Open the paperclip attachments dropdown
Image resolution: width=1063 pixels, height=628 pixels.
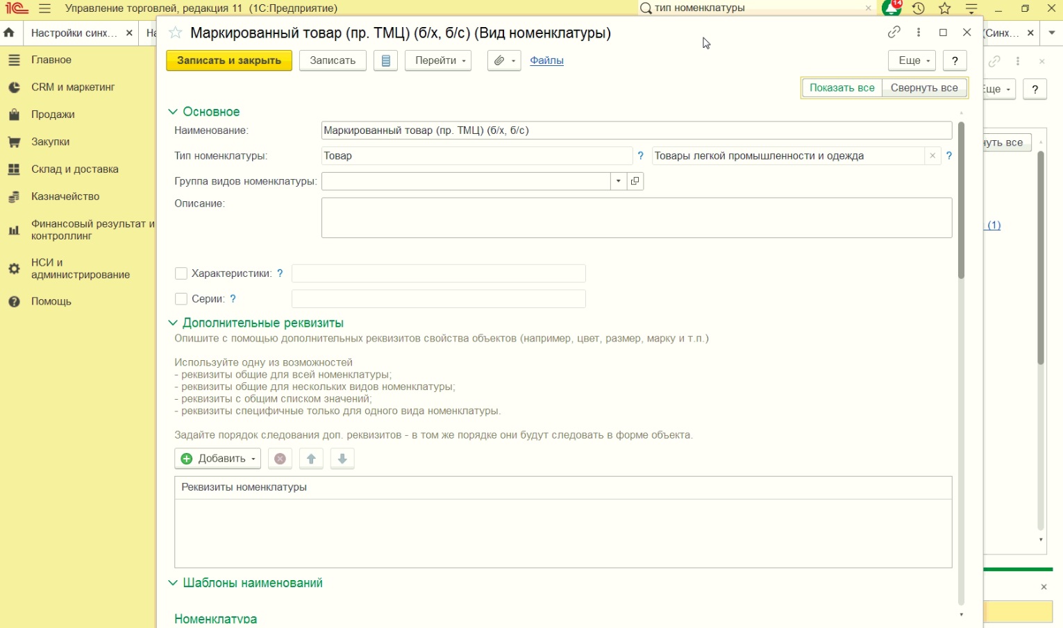coord(504,60)
